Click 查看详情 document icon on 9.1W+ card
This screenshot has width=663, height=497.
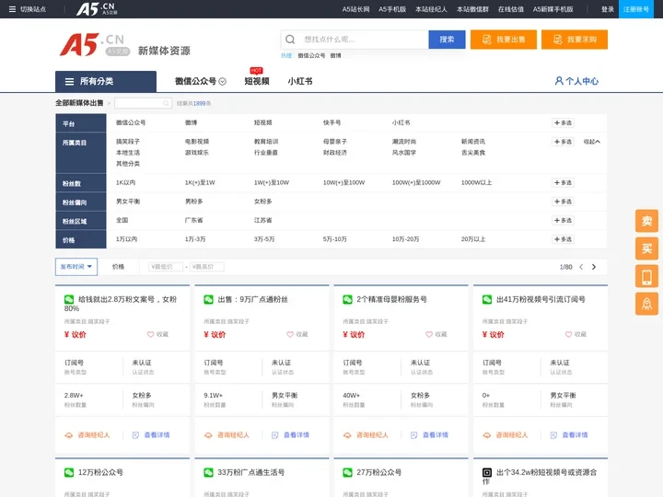[274, 435]
